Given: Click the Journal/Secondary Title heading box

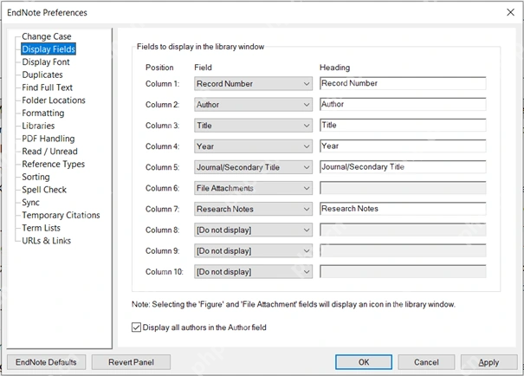Looking at the screenshot, I should [x=403, y=167].
